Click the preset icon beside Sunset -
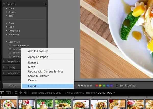Image resolution: width=153 pixels, height=109 pixels. point(10,53)
